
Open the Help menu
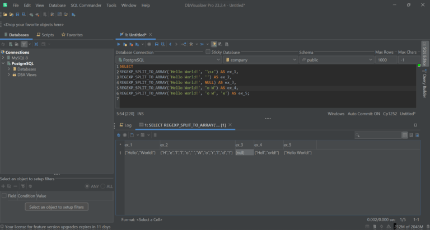(x=146, y=5)
